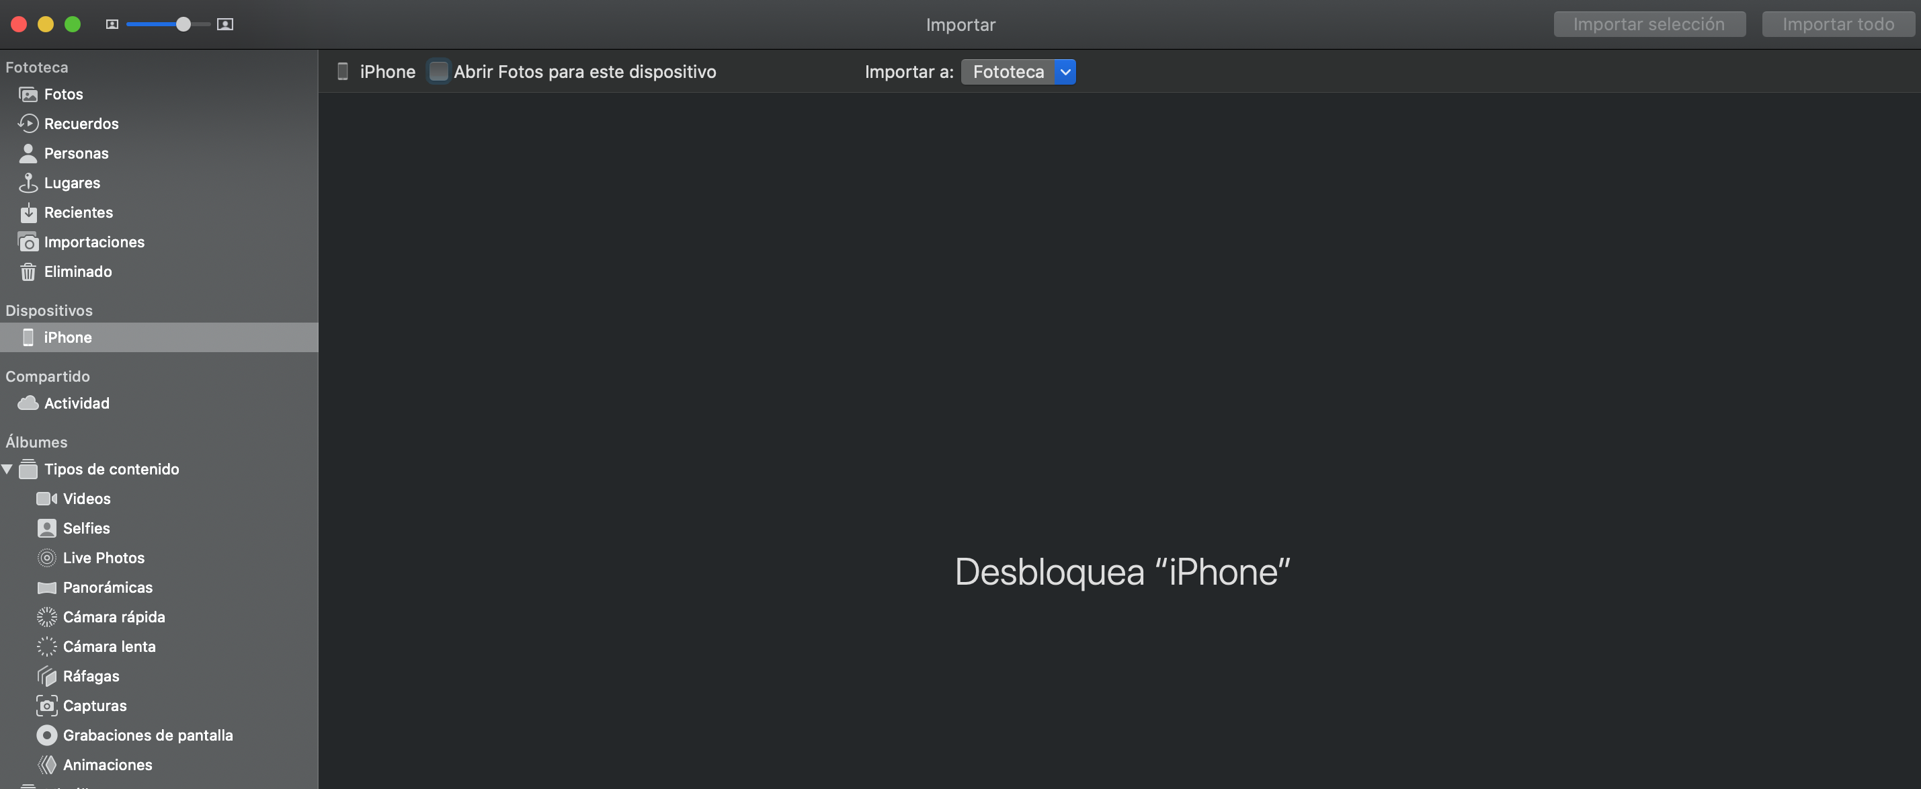This screenshot has width=1921, height=789.
Task: Click the Personas silhouette icon
Action: point(28,153)
